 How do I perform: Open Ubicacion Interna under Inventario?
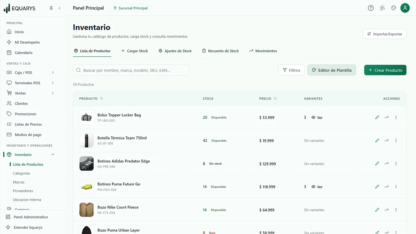27,200
